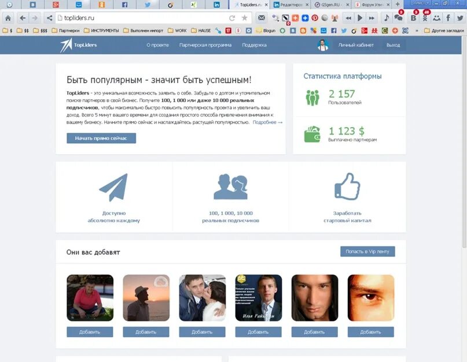Image resolution: width=467 pixels, height=362 pixels.
Task: Reload the page with refresh icon
Action: point(232,18)
